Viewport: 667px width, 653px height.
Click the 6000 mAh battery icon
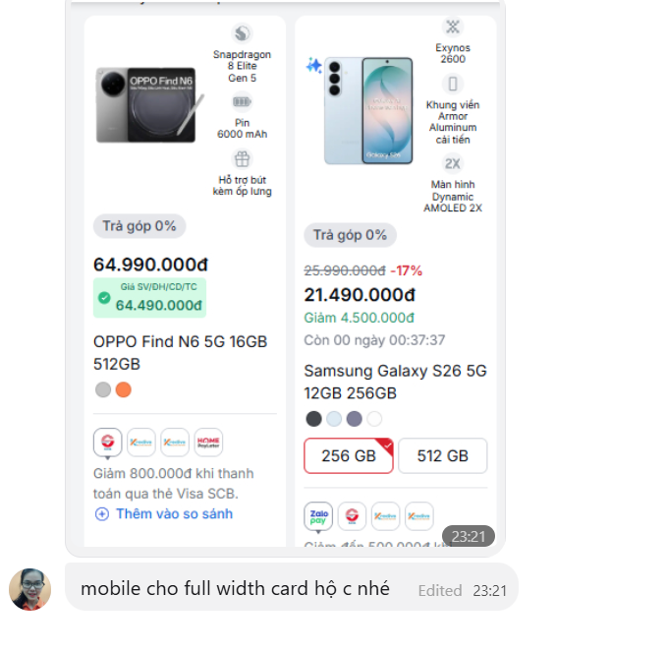click(x=242, y=102)
